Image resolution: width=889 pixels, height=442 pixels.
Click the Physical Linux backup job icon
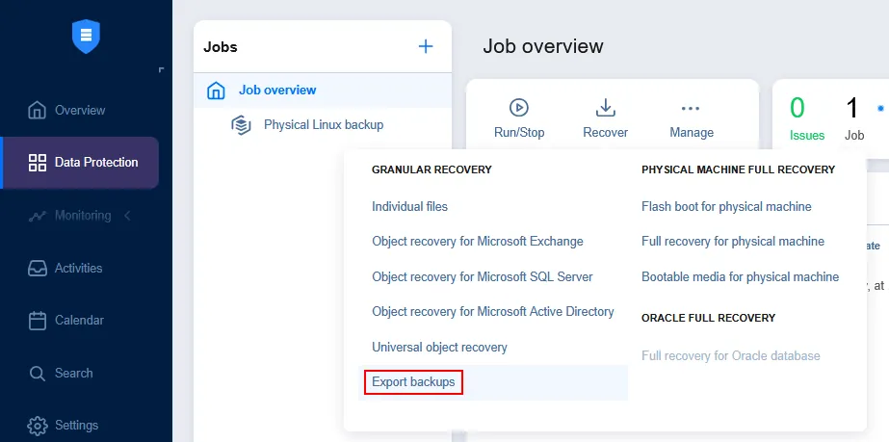coord(241,124)
